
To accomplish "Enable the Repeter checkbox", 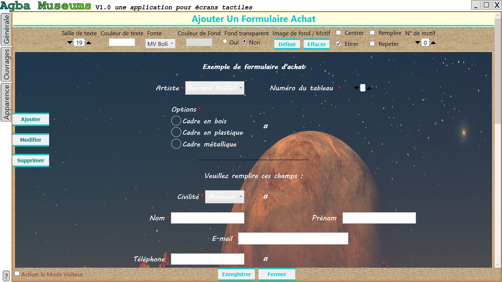I will coord(372,44).
